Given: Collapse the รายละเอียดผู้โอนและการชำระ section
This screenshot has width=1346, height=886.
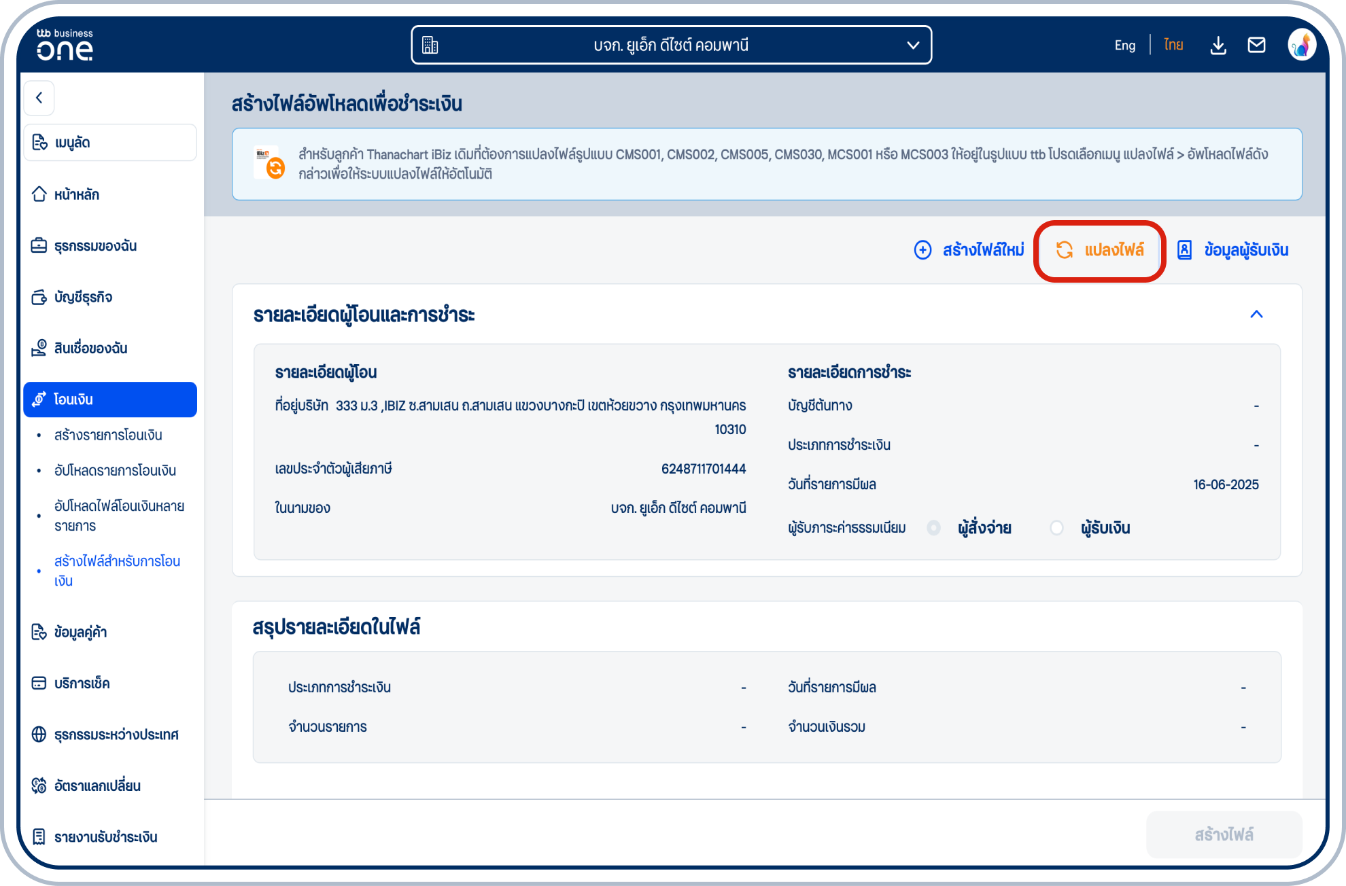Looking at the screenshot, I should (1256, 314).
